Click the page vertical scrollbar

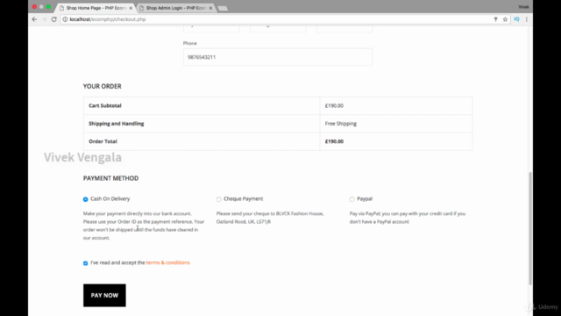530,228
